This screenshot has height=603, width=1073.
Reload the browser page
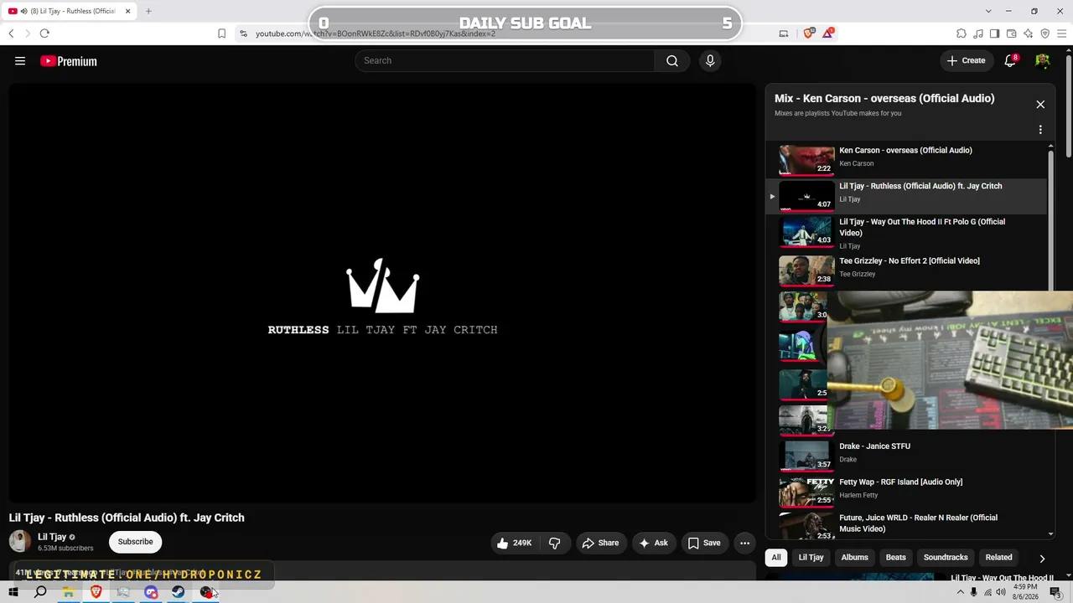click(44, 33)
